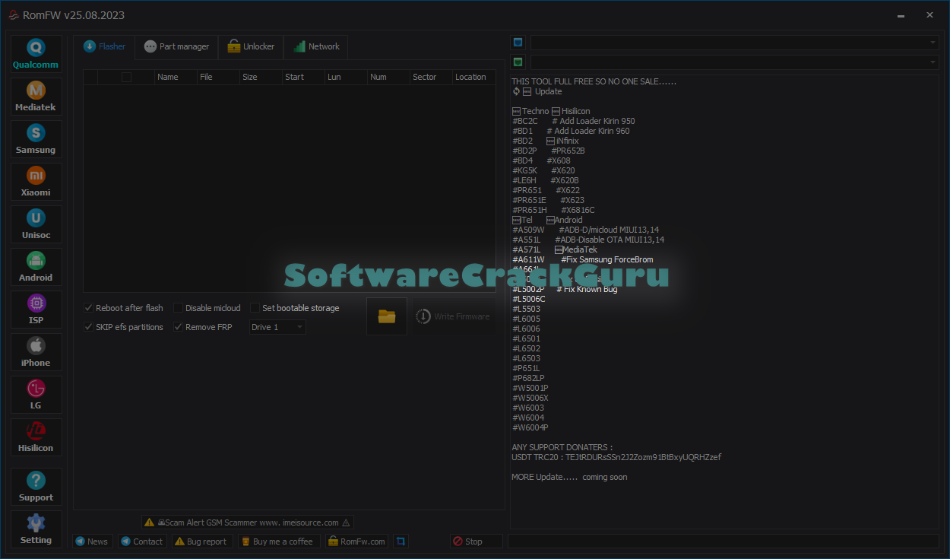Select the USDT TRC20 wallet address text
The width and height of the screenshot is (950, 559).
click(644, 457)
